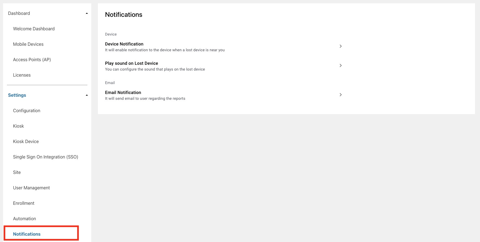Screen dimensions: 480x242
Task: Open Welcome Dashboard page
Action: [34, 29]
